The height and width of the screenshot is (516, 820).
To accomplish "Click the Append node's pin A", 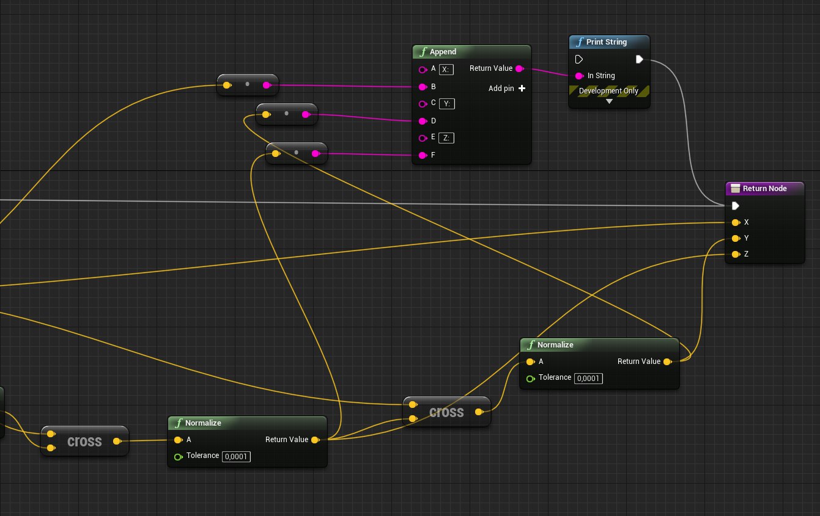I will [423, 70].
